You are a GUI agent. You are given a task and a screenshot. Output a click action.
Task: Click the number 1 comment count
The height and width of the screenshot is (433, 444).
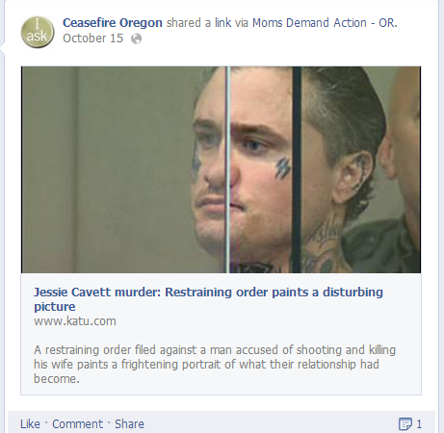point(419,424)
